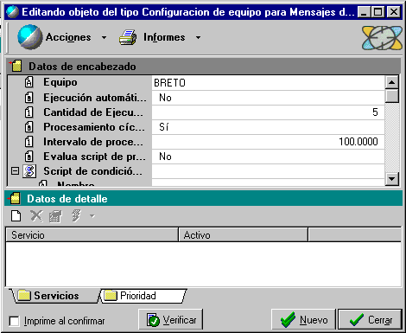Image resolution: width=406 pixels, height=333 pixels.
Task: Click the grayed properties icon in detail toolbar
Action: [56, 216]
